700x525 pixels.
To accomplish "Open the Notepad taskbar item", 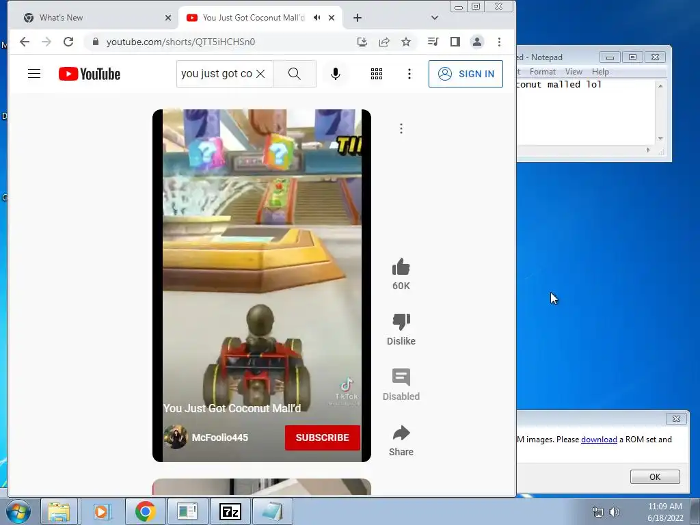I will pos(272,511).
